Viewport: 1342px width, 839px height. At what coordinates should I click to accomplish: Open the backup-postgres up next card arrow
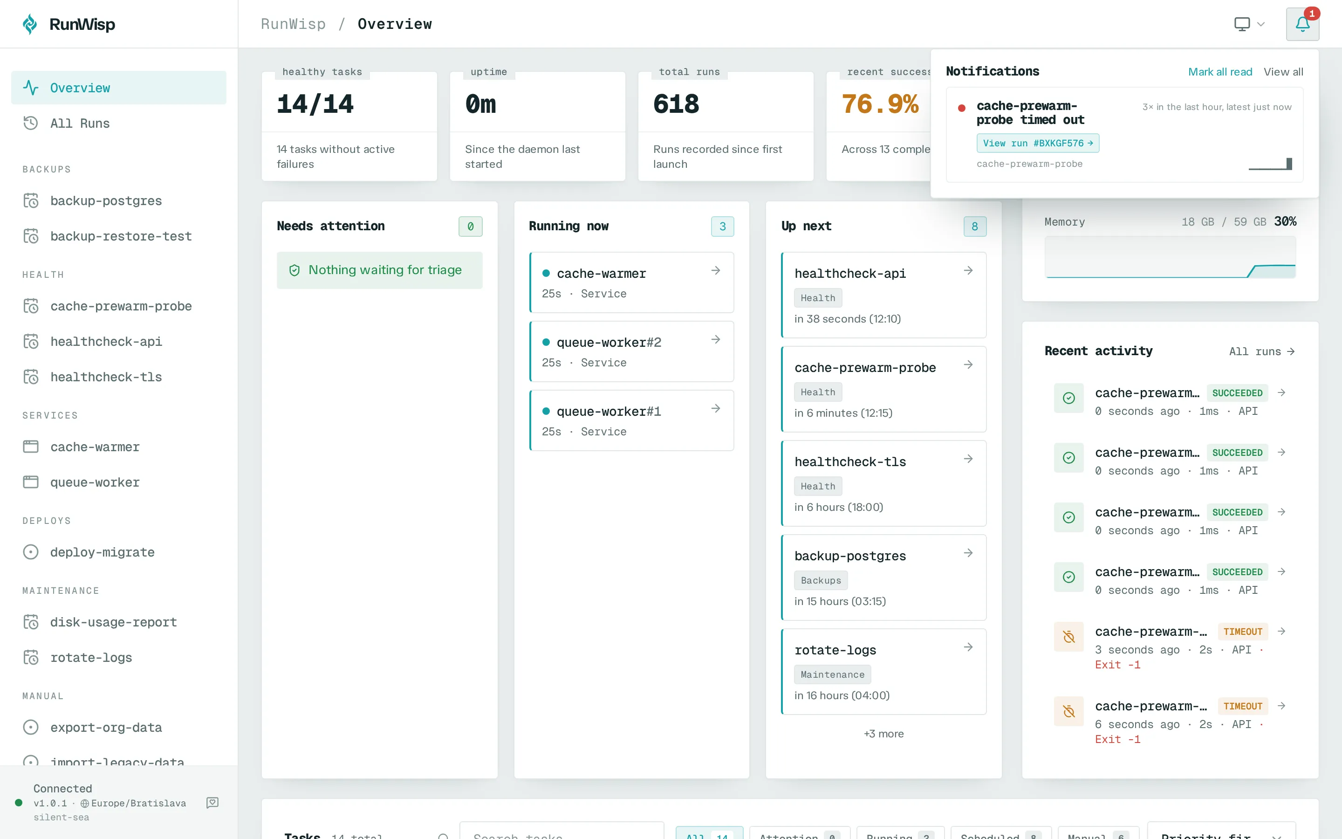[x=968, y=553]
